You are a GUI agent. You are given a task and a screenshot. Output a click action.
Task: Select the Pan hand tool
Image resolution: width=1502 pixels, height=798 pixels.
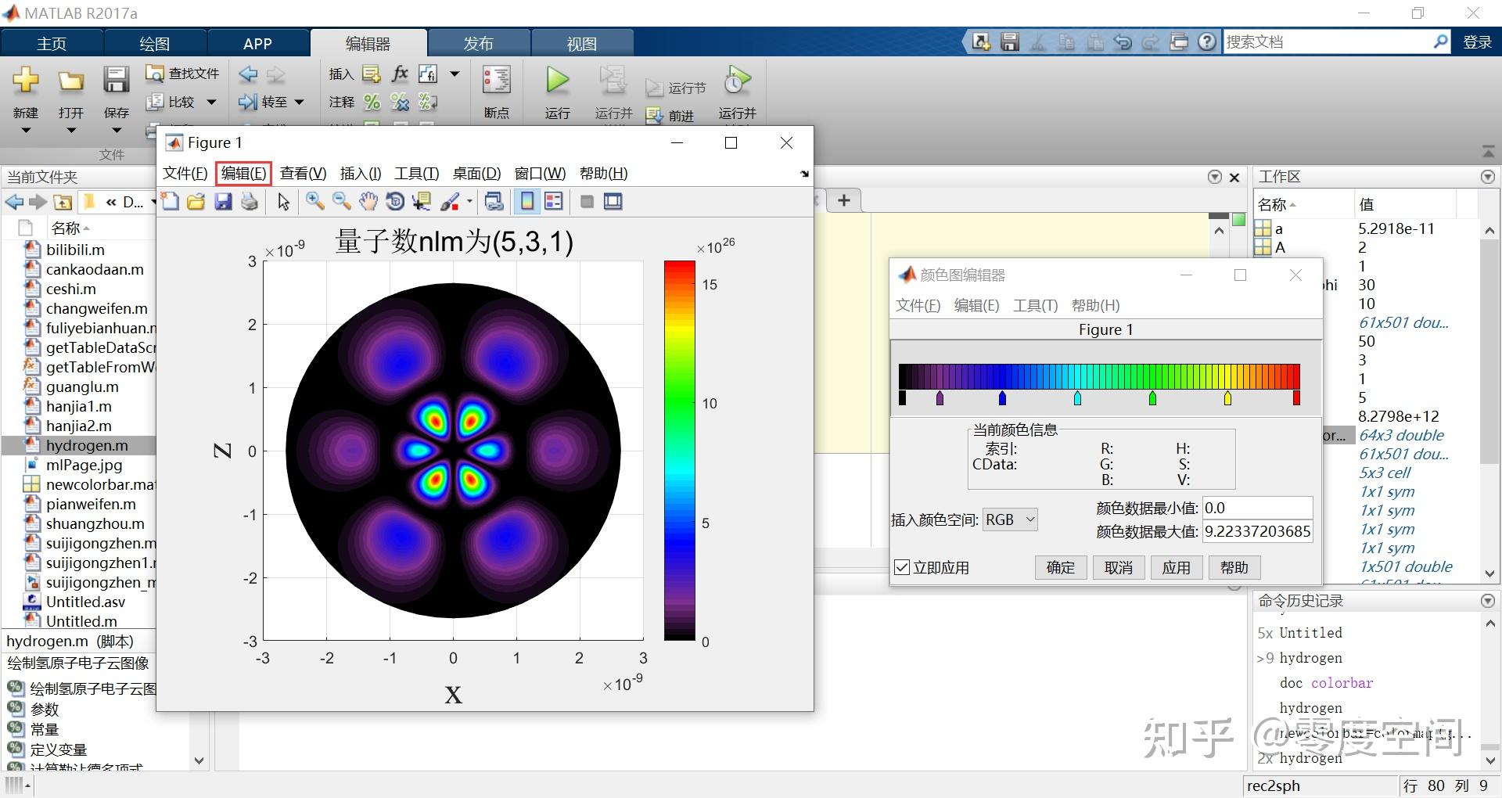(x=368, y=202)
